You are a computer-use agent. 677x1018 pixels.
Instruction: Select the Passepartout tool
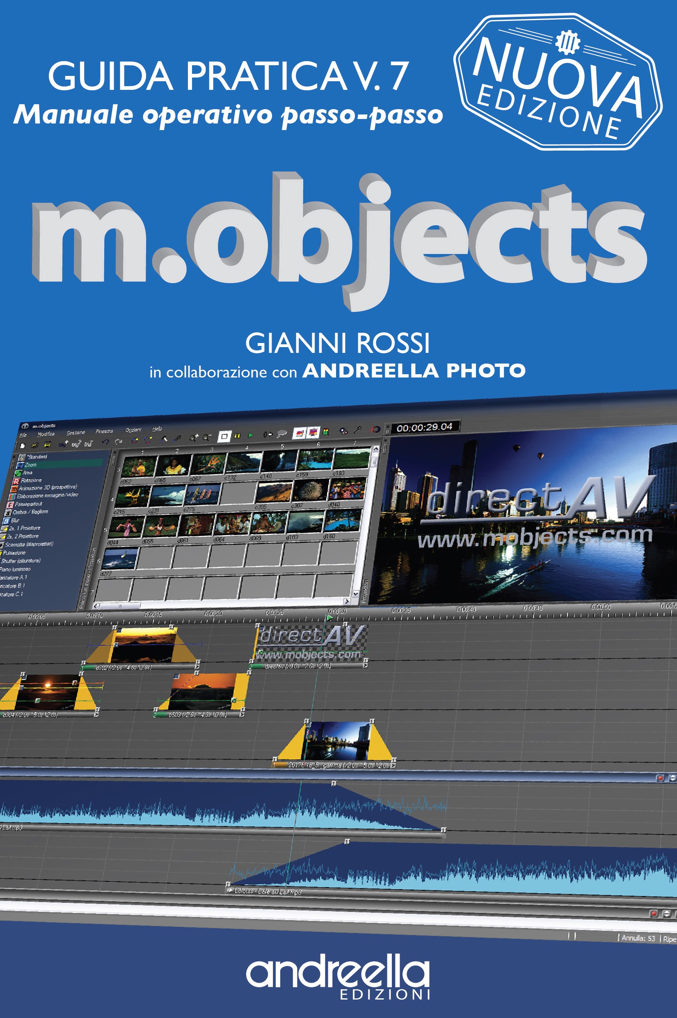28,504
